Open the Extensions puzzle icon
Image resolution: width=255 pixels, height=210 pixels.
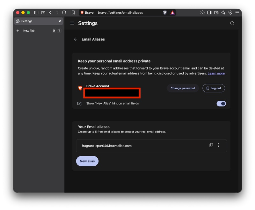point(202,12)
